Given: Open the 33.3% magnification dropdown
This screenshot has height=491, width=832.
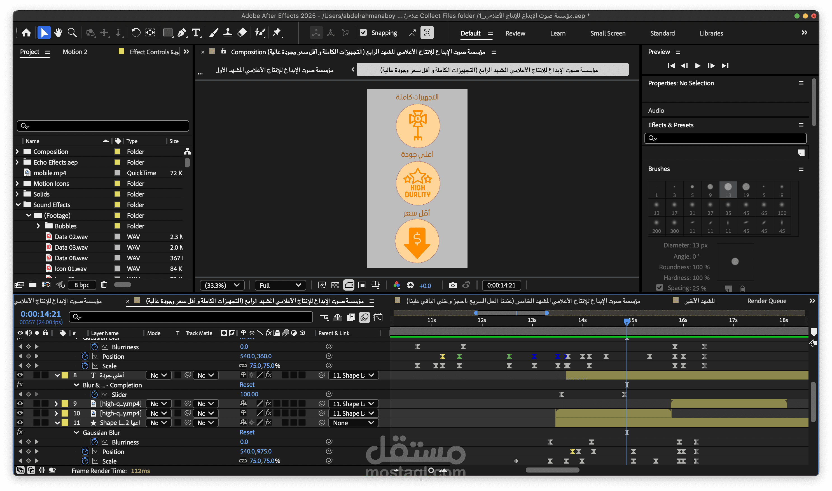Looking at the screenshot, I should click(x=222, y=285).
